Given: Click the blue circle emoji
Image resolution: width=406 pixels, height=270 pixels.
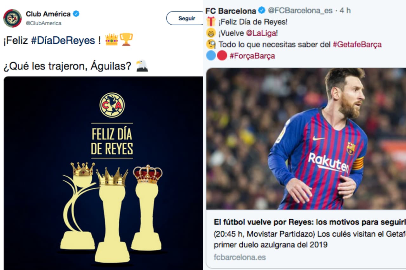Looking at the screenshot, I should [x=211, y=56].
